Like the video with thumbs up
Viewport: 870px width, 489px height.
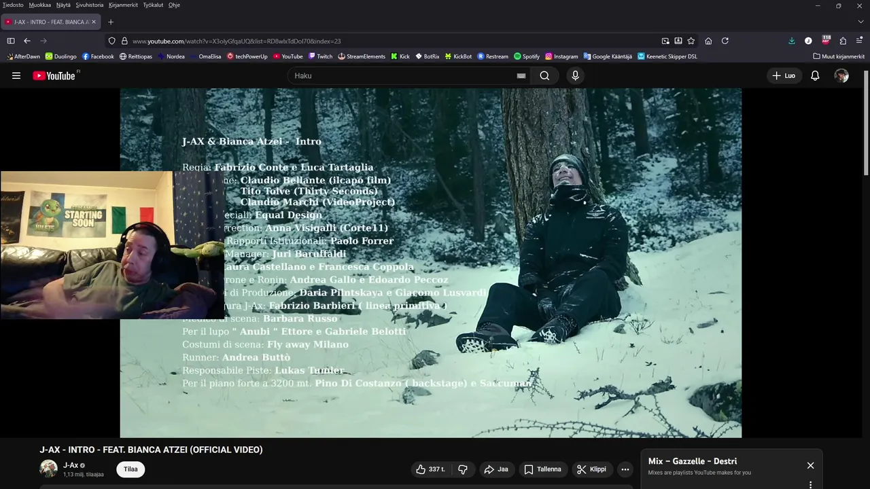[x=430, y=469]
